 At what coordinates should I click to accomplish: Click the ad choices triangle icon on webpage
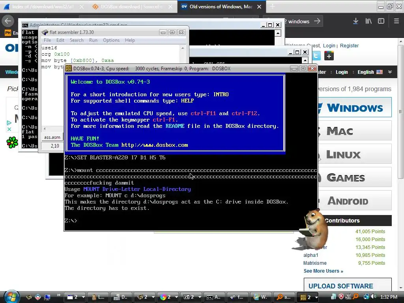(x=9, y=123)
